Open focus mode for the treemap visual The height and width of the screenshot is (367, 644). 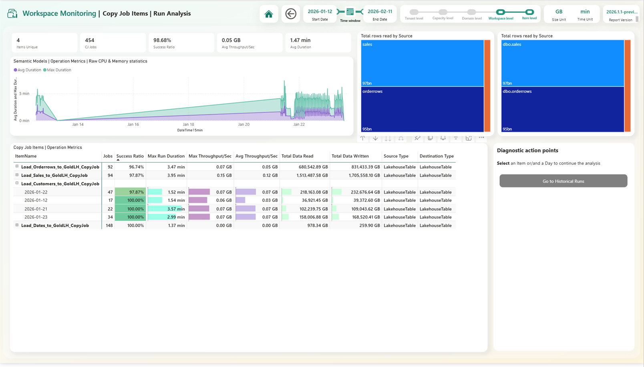[x=469, y=138]
